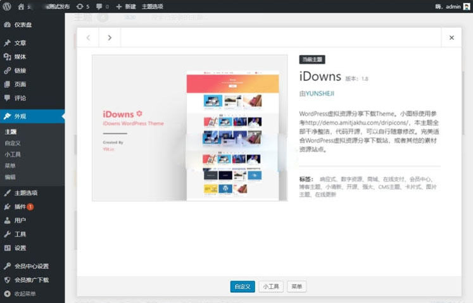The width and height of the screenshot is (473, 303).
Task: Click the 外观 paintbrush icon
Action: tap(8, 116)
